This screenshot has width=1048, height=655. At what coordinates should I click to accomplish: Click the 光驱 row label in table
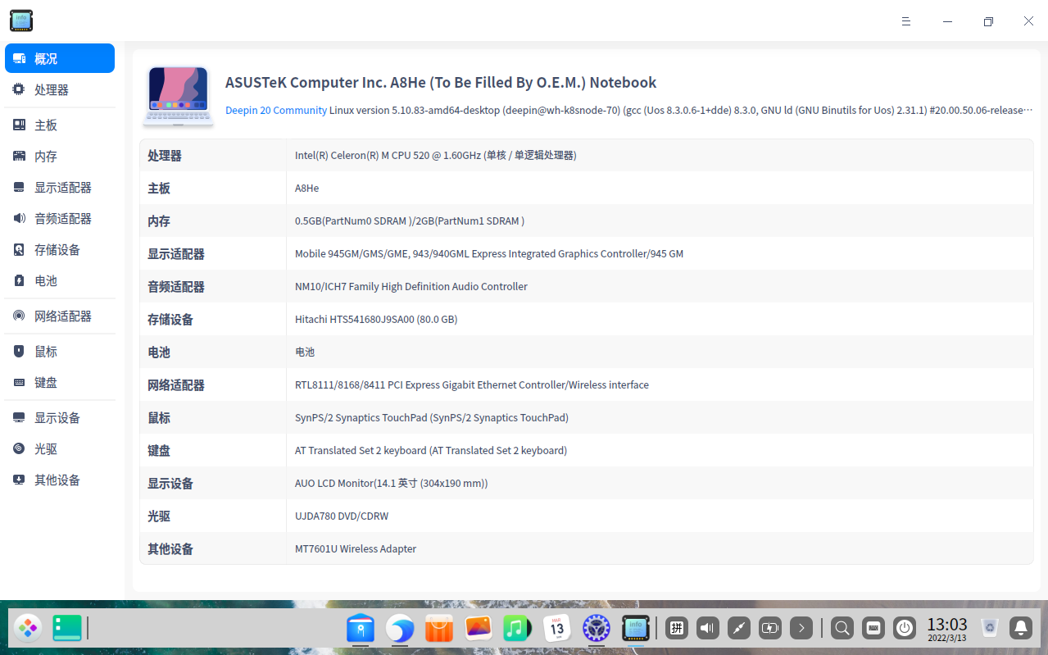pyautogui.click(x=159, y=516)
